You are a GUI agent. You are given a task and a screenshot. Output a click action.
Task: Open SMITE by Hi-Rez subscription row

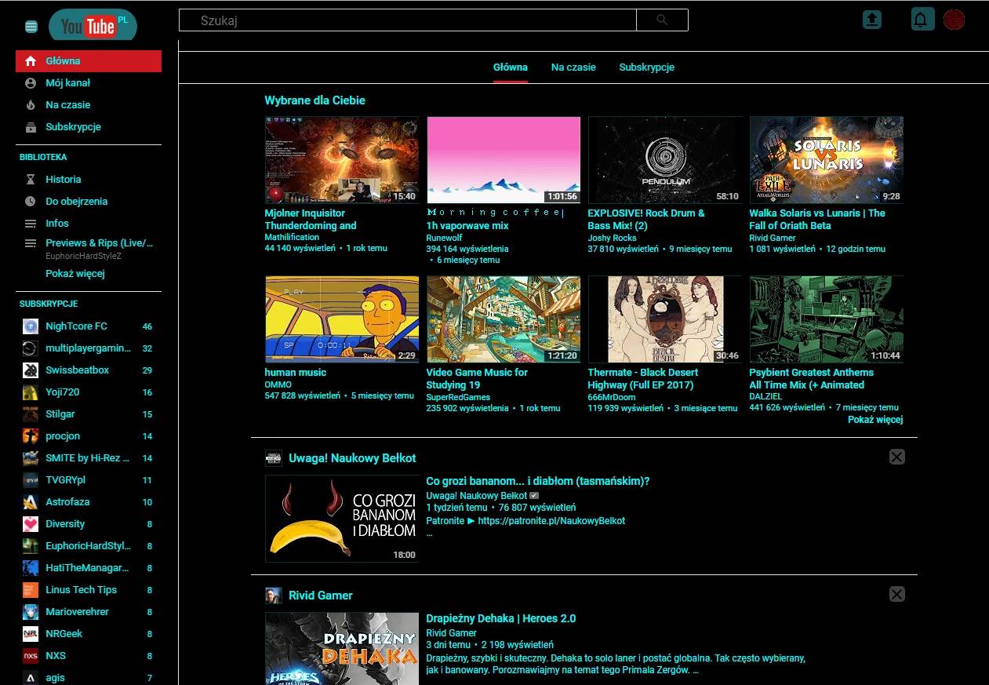[89, 458]
